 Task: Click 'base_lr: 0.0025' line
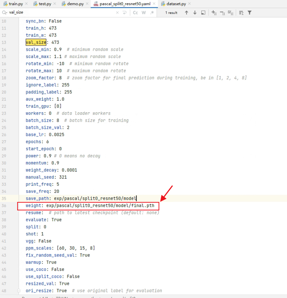tap(45, 134)
